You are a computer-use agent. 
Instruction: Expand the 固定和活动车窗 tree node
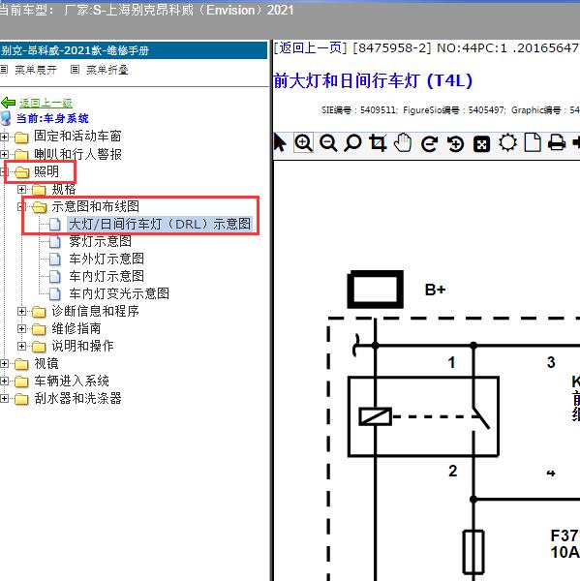(4, 137)
